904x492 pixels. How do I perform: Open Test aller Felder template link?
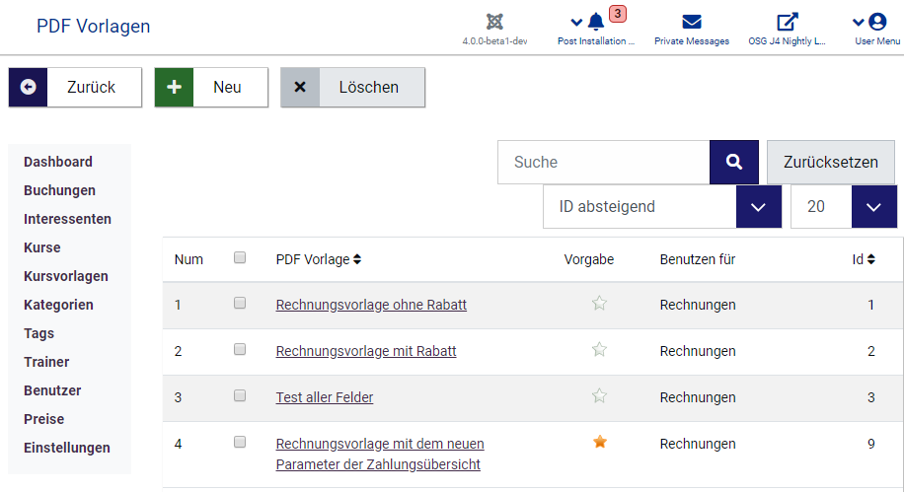pos(325,397)
